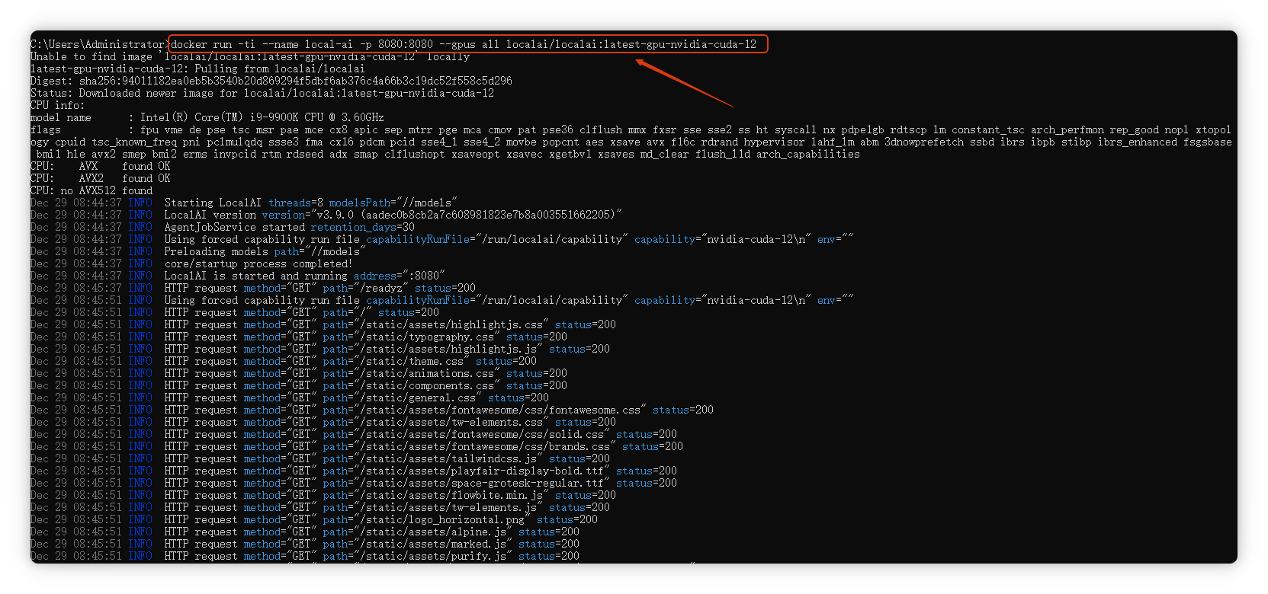1268x594 pixels.
Task: Click the 'Starting LocalAI threads=8' log line
Action: coord(244,203)
